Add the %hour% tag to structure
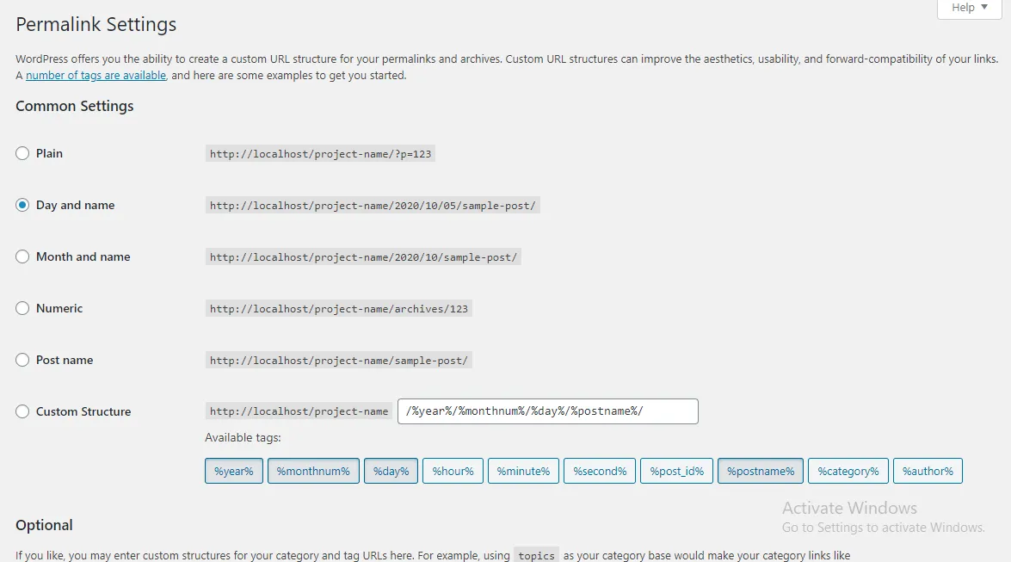The height and width of the screenshot is (562, 1011). coord(453,471)
